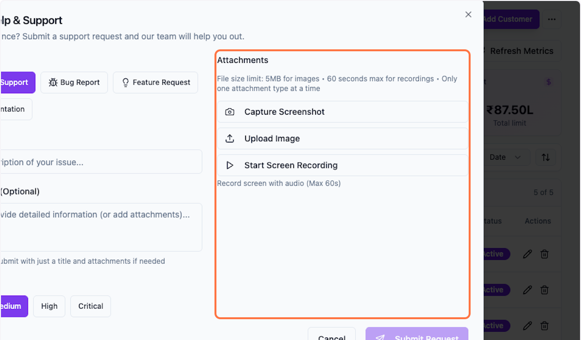581x340 pixels.
Task: Switch to the Feature Request tab
Action: pyautogui.click(x=155, y=82)
